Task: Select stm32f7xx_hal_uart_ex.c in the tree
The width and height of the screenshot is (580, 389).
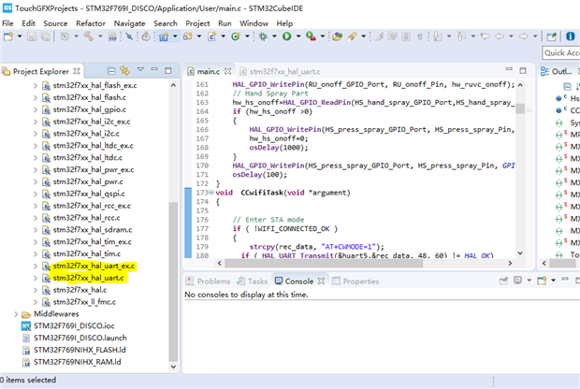Action: click(x=94, y=266)
